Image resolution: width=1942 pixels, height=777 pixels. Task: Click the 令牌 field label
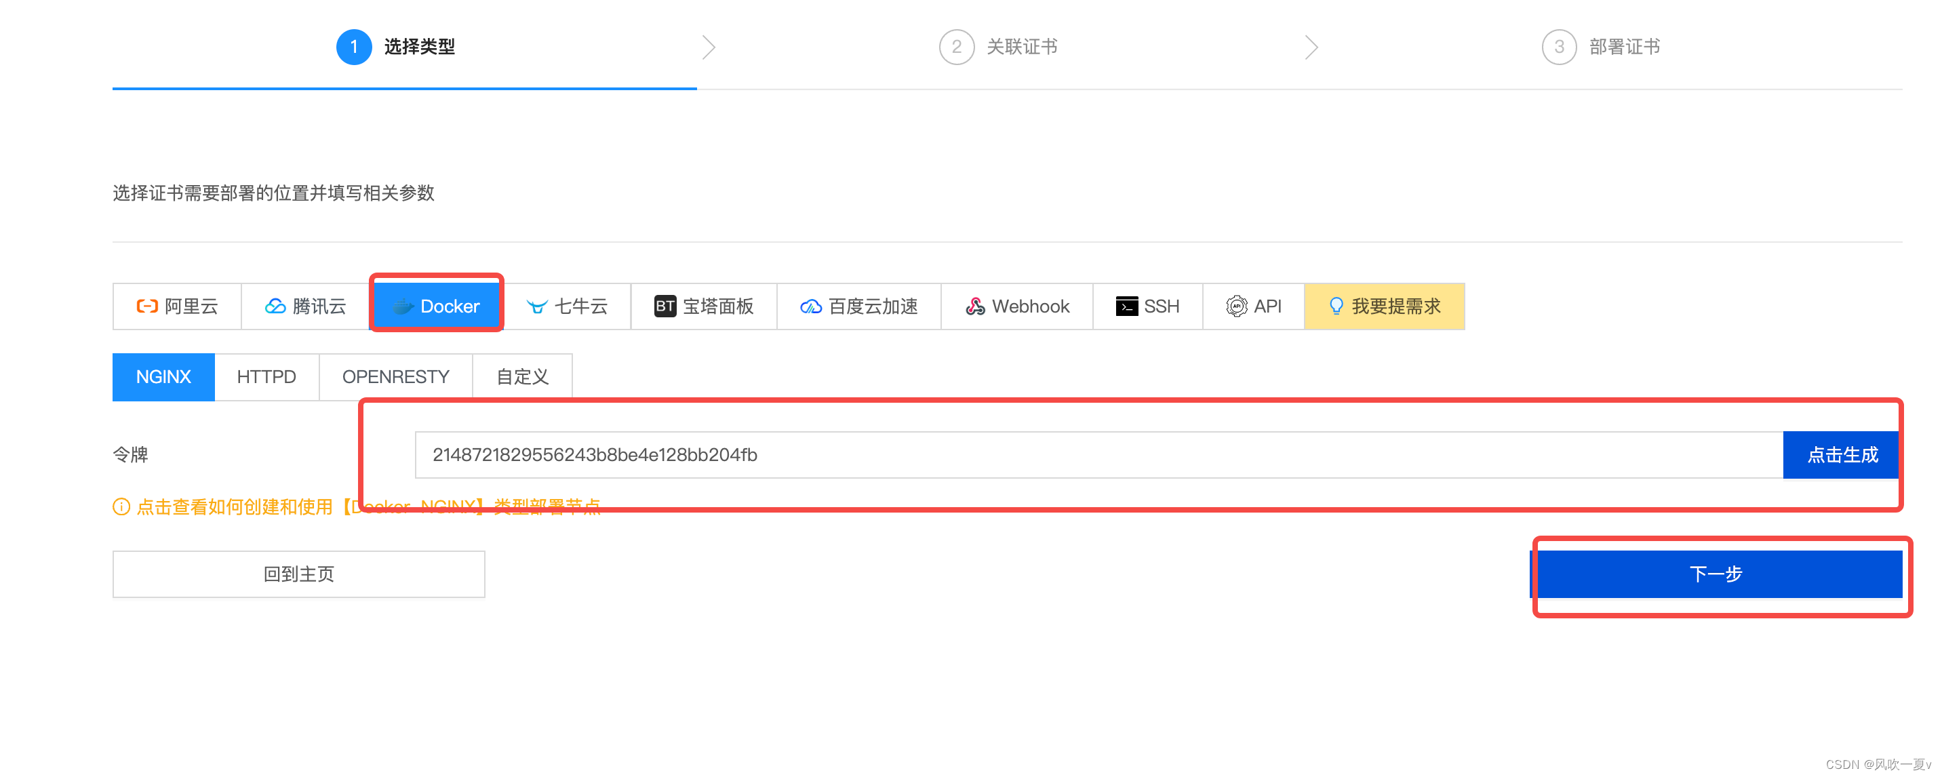(x=130, y=455)
